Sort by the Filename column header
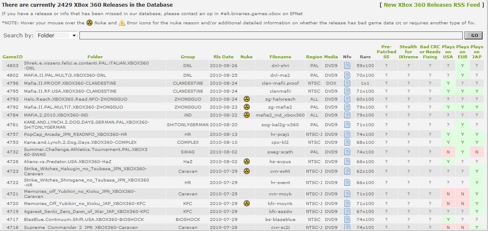This screenshot has height=231, width=488. point(280,57)
